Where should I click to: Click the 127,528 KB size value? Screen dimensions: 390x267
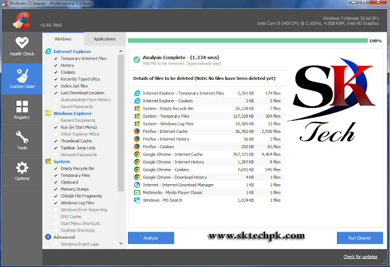click(x=243, y=116)
